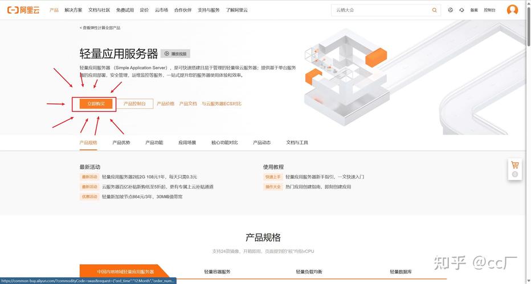The width and height of the screenshot is (531, 284).
Task: Open the 控制台 link
Action: coord(489,10)
